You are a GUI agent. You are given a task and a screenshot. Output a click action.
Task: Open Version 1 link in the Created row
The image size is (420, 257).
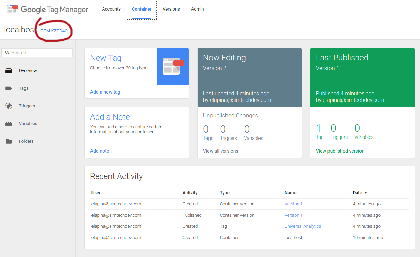293,204
